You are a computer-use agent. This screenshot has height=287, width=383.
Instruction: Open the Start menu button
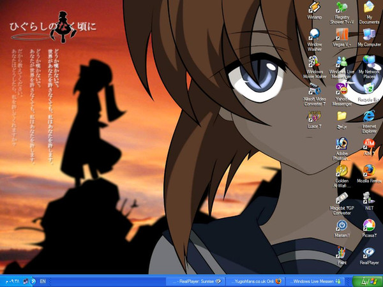[368, 281]
